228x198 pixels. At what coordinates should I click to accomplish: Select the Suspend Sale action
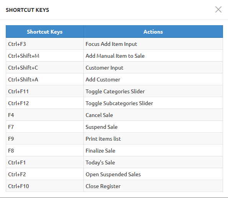[x=101, y=127]
